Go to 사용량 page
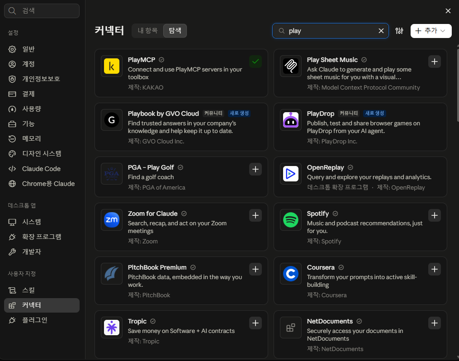The height and width of the screenshot is (361, 459). pyautogui.click(x=42, y=109)
